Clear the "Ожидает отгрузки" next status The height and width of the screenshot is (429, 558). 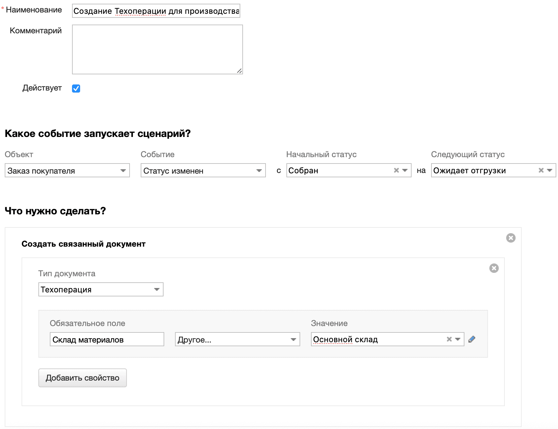(x=541, y=170)
